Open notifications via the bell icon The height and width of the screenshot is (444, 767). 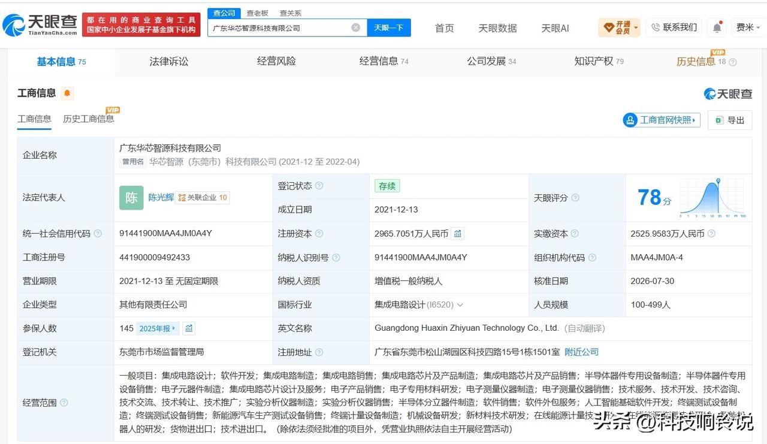pos(717,28)
